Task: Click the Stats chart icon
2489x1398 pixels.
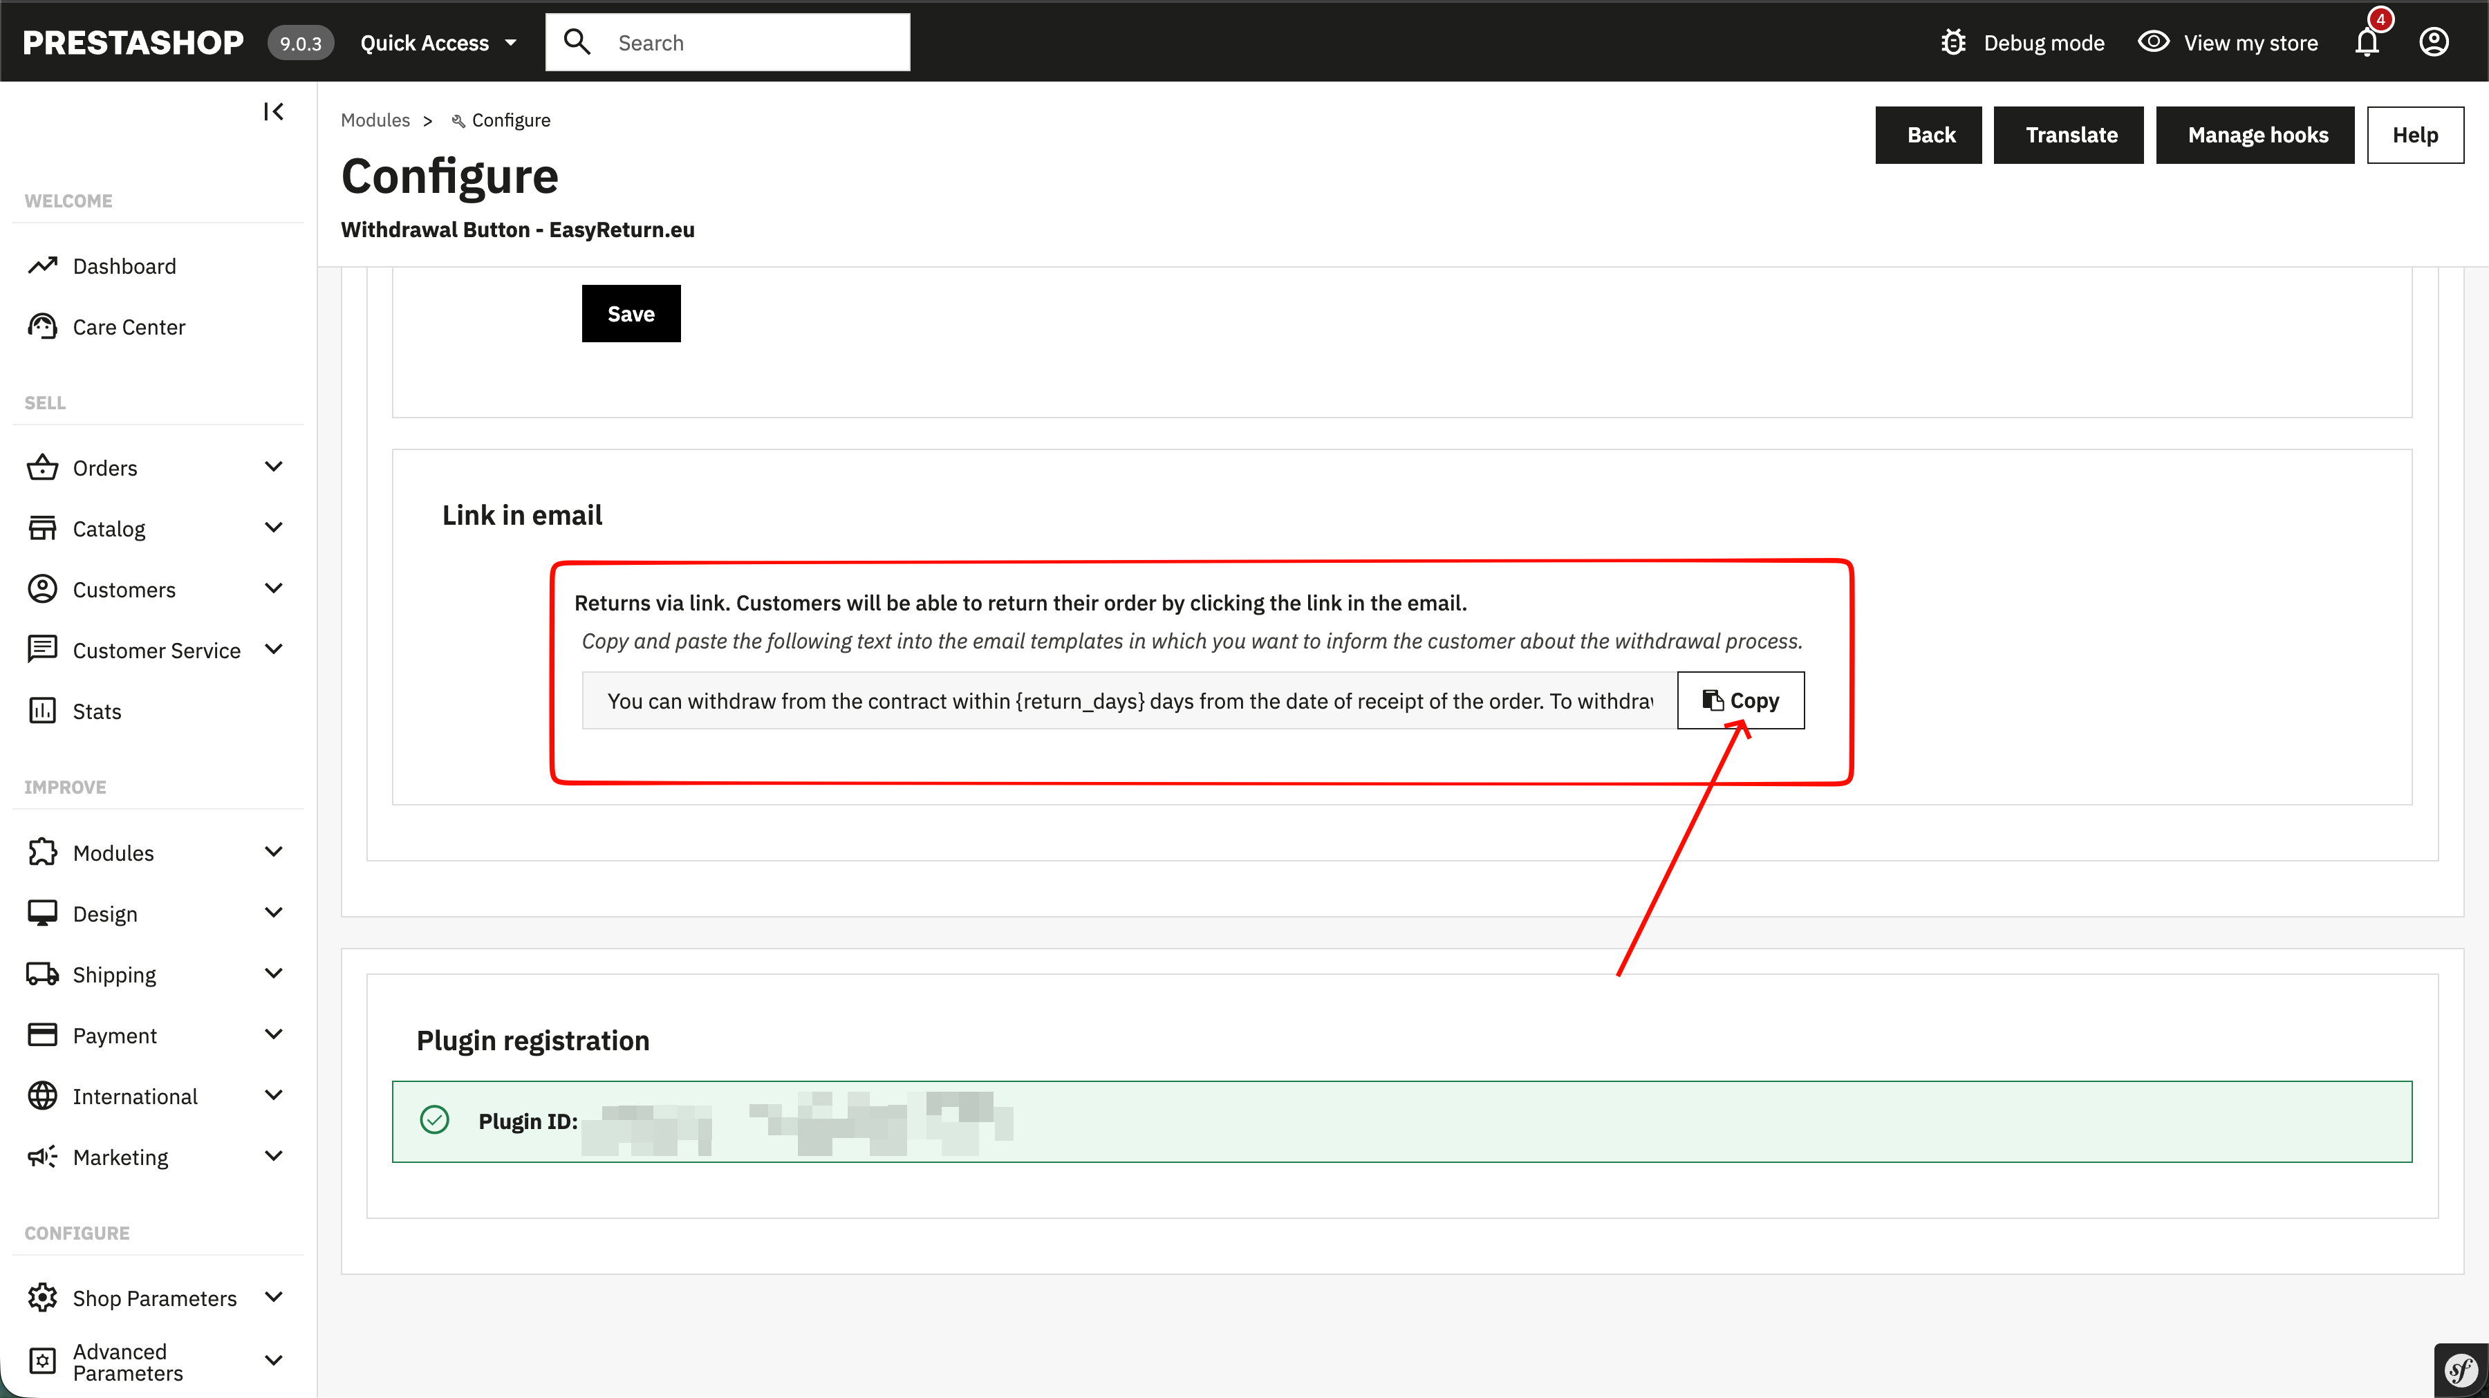Action: click(x=42, y=711)
